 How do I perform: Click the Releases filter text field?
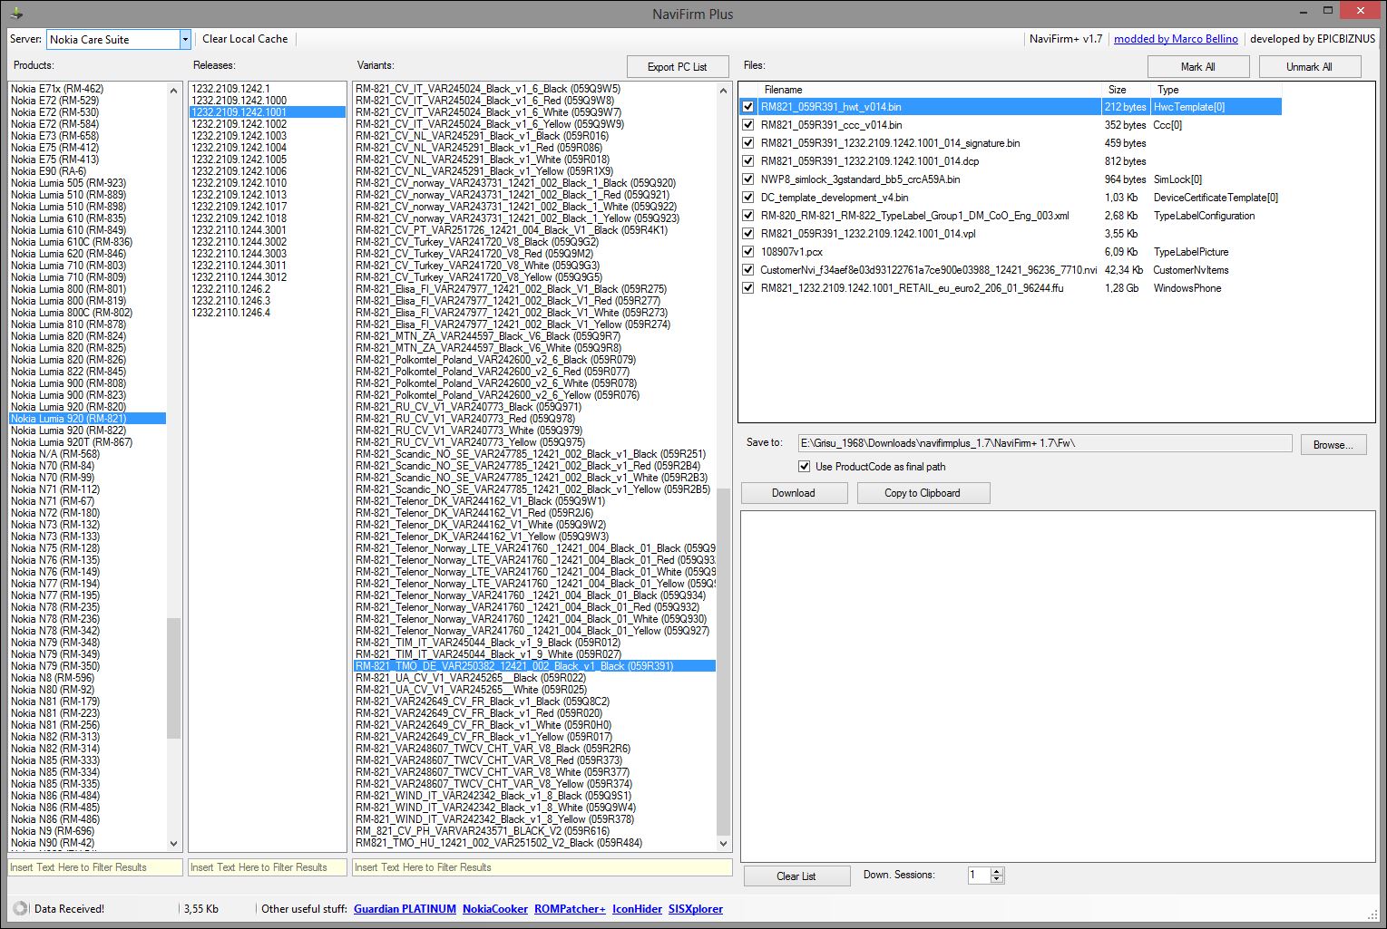point(268,867)
